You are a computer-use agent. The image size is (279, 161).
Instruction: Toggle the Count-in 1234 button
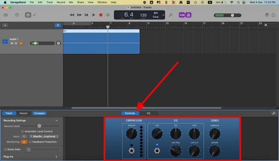tap(182, 15)
